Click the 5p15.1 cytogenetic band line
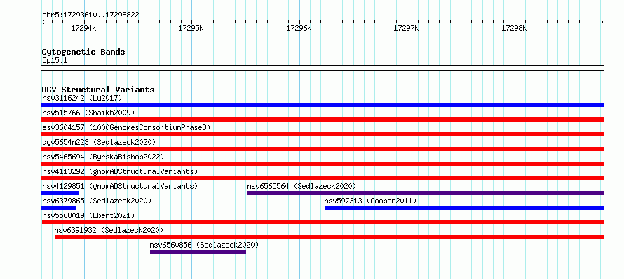The image size is (624, 279). click(323, 68)
